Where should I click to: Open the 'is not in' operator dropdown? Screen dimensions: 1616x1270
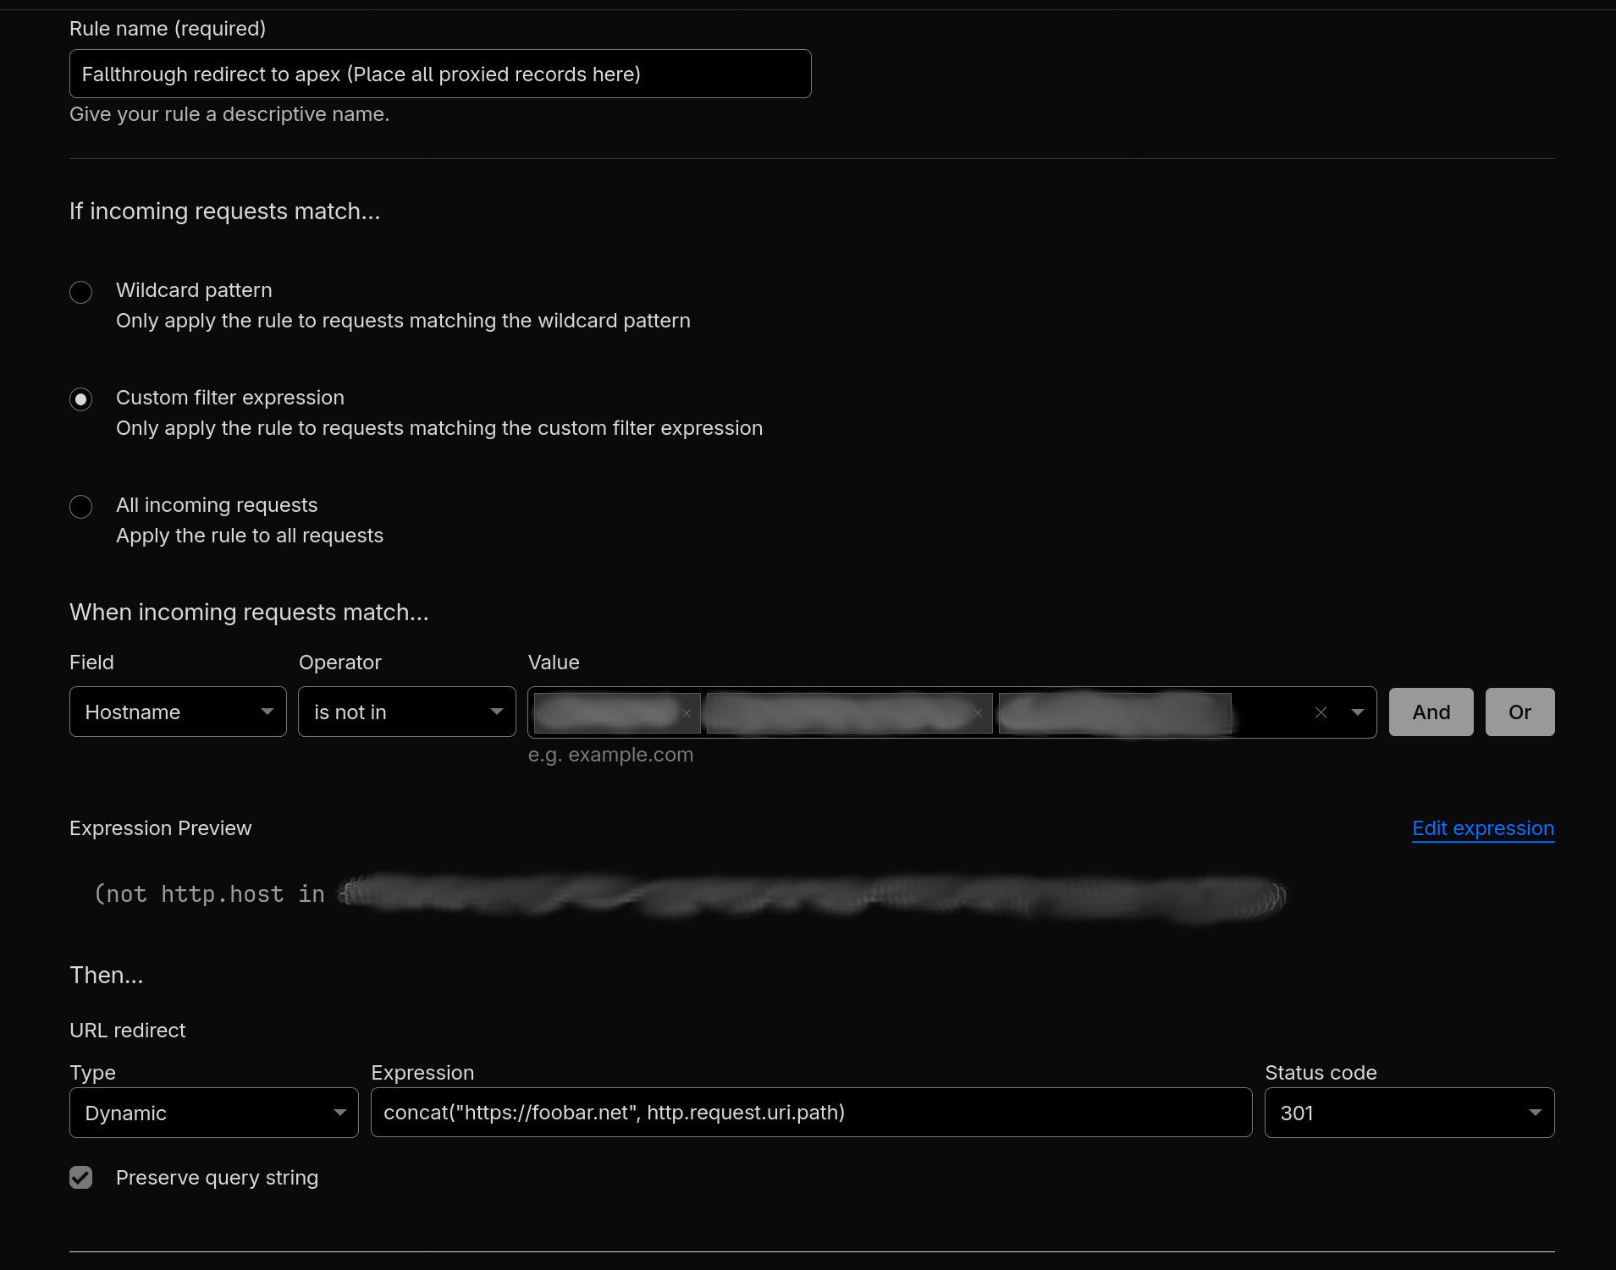[x=407, y=712]
